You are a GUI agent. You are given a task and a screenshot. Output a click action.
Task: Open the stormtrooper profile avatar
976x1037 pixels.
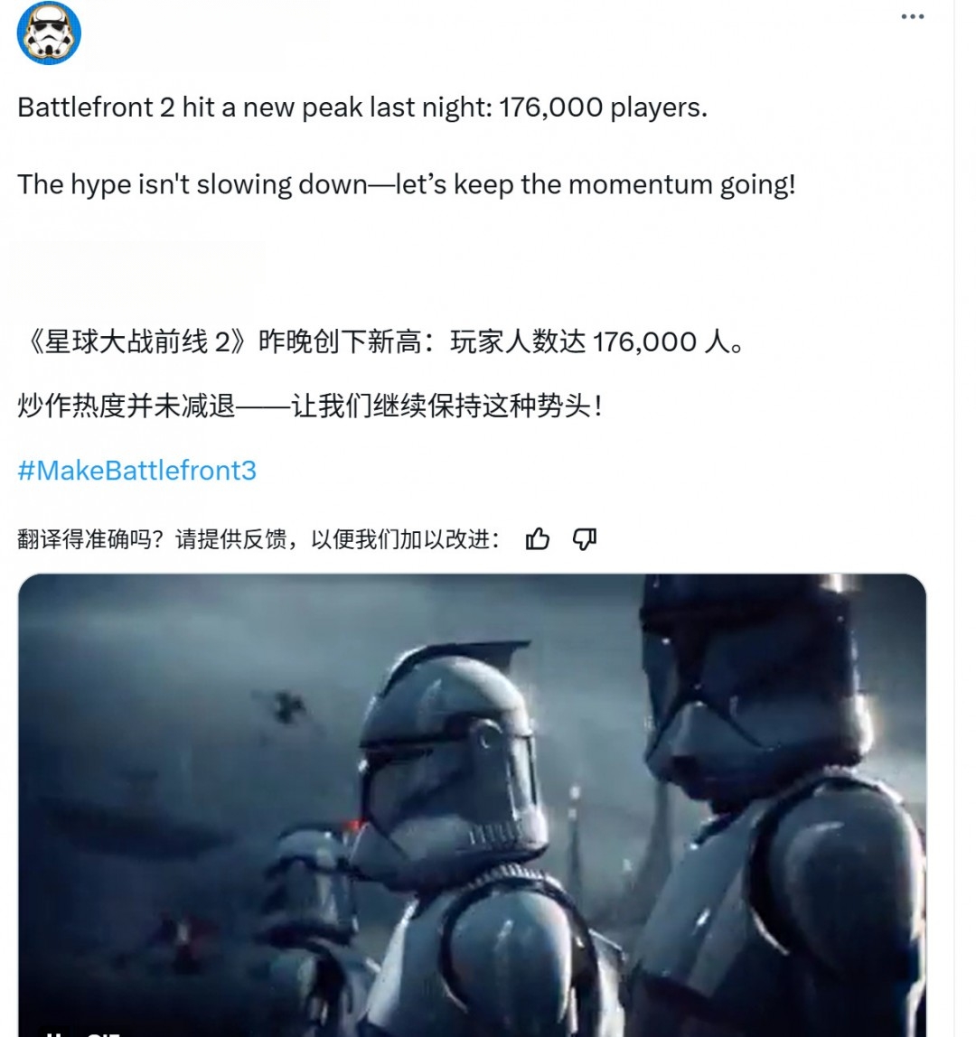[49, 33]
